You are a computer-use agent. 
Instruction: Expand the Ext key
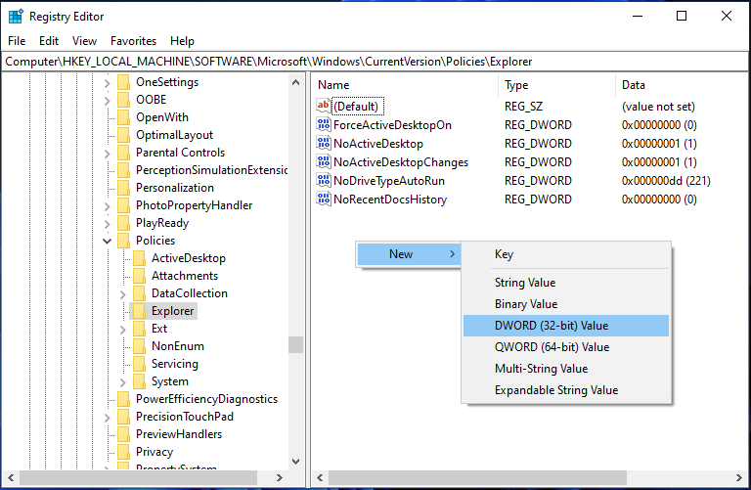123,330
